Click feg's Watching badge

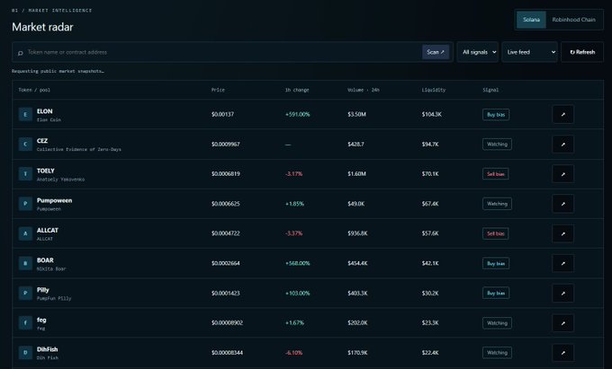tap(497, 323)
